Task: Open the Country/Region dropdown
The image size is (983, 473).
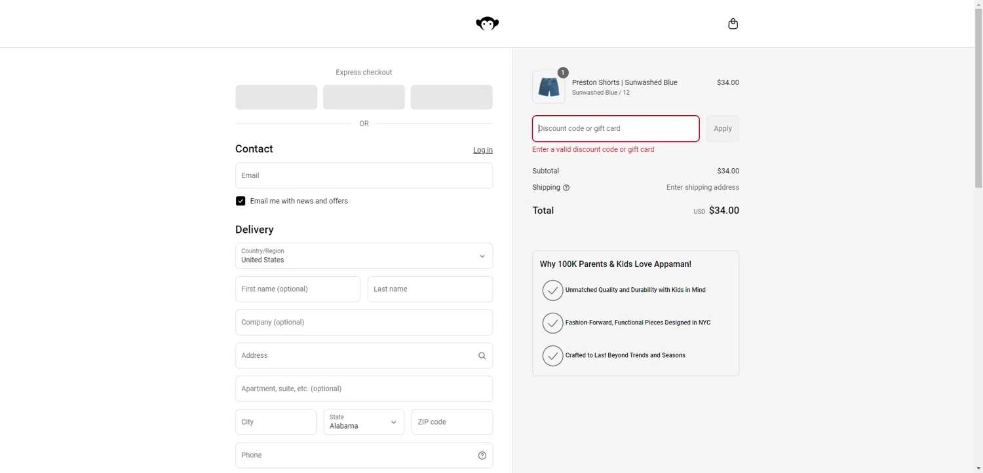Action: (364, 256)
